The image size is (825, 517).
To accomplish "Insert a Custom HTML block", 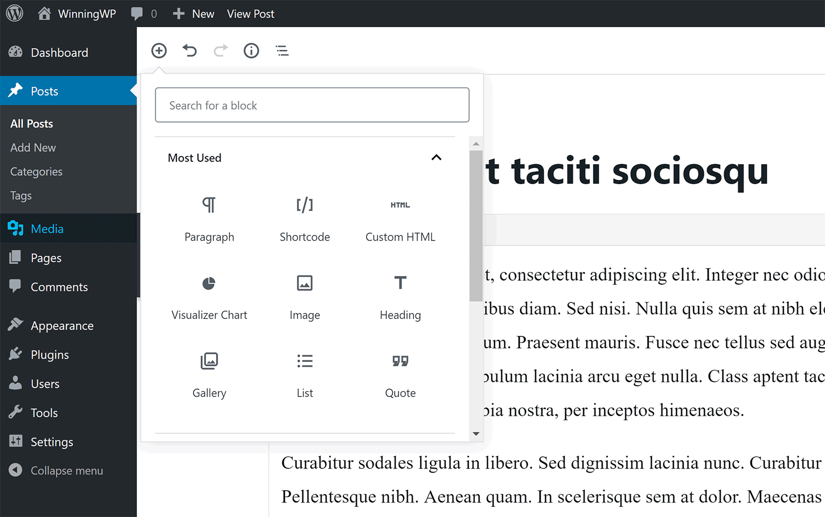I will click(400, 220).
